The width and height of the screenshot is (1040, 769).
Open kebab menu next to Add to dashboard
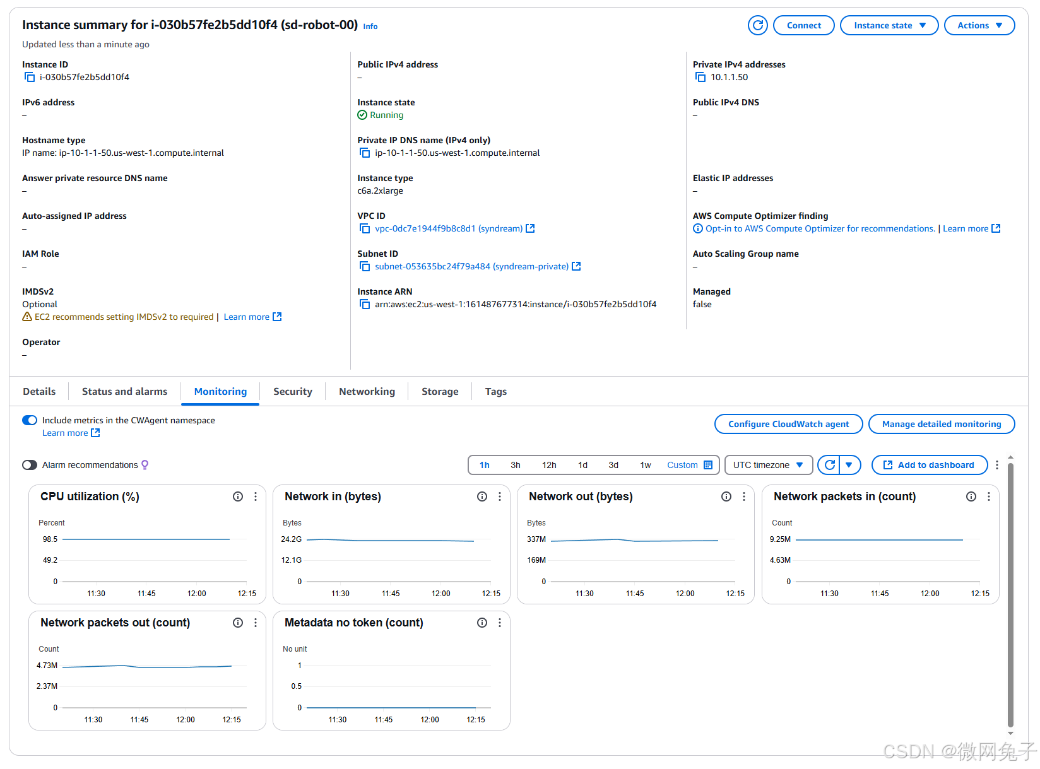(997, 465)
